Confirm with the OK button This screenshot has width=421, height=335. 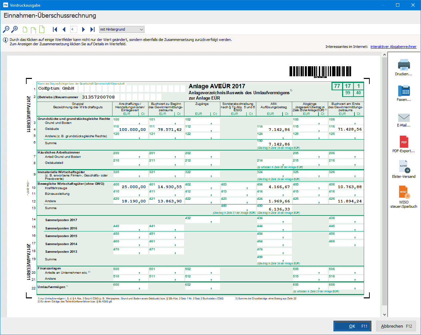(x=352, y=326)
